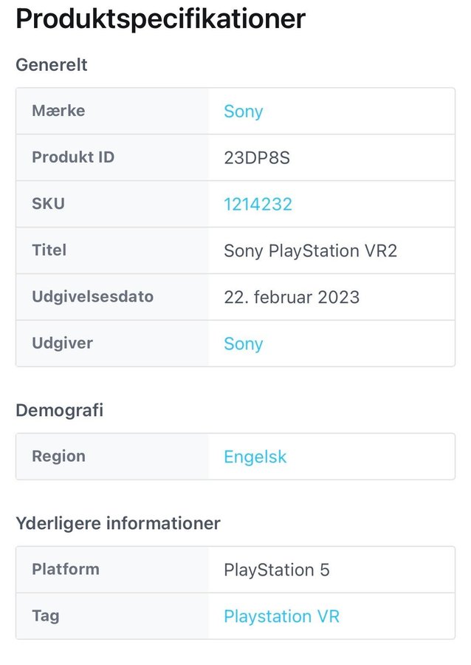This screenshot has width=471, height=665.
Task: Click the Generelt section heading
Action: click(52, 65)
